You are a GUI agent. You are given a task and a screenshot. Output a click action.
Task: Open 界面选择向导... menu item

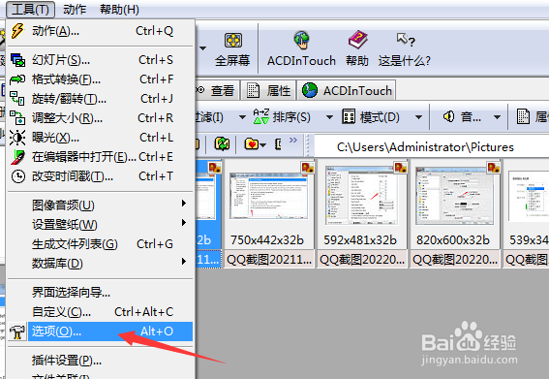tap(100, 292)
